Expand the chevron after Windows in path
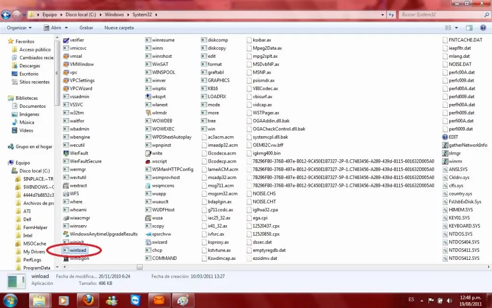 click(x=128, y=14)
